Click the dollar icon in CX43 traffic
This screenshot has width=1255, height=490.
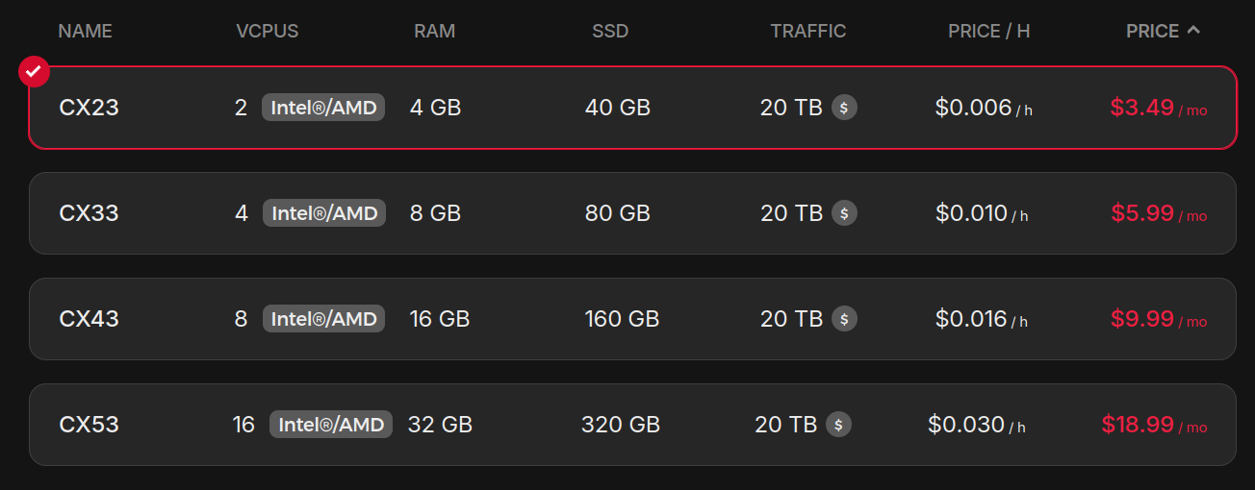(x=844, y=319)
